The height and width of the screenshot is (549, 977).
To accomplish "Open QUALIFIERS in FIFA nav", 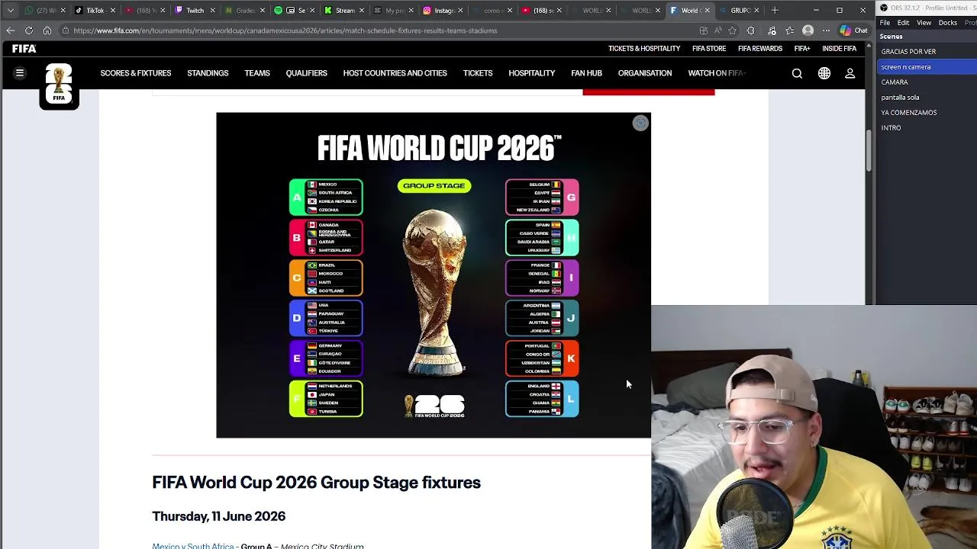I will [x=306, y=73].
